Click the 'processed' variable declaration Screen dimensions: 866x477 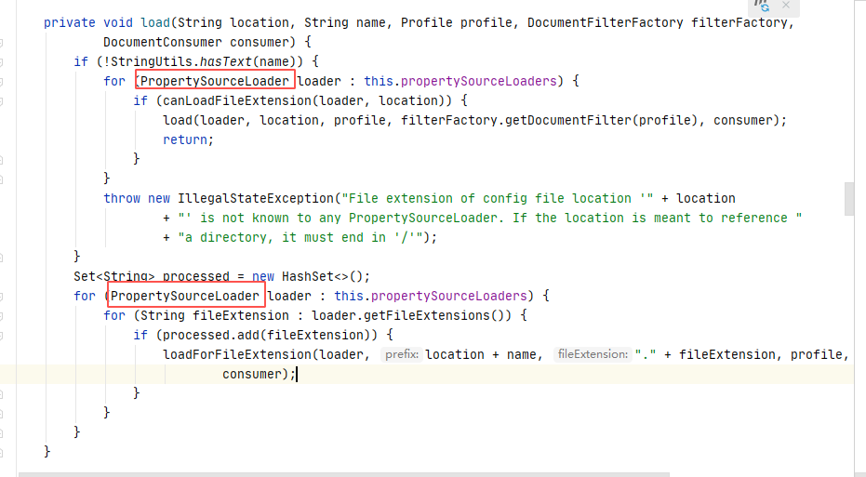(x=196, y=276)
